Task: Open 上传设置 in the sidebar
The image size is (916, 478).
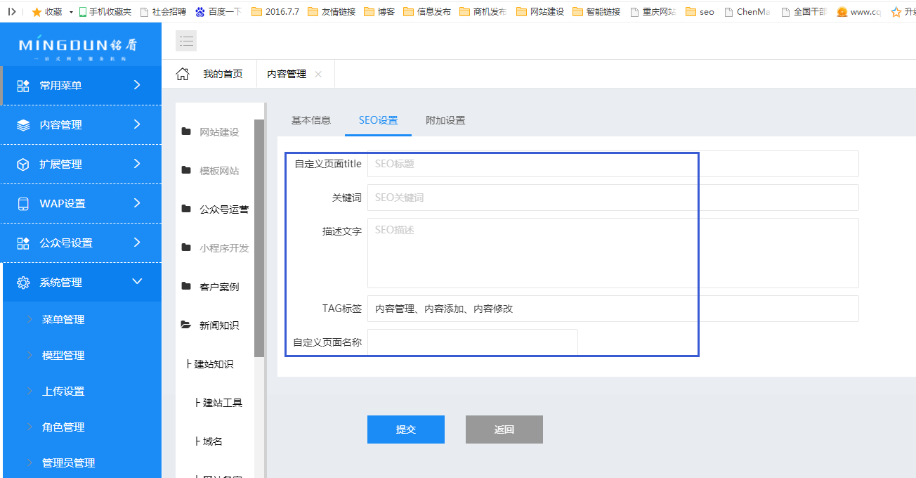Action: pyautogui.click(x=63, y=392)
